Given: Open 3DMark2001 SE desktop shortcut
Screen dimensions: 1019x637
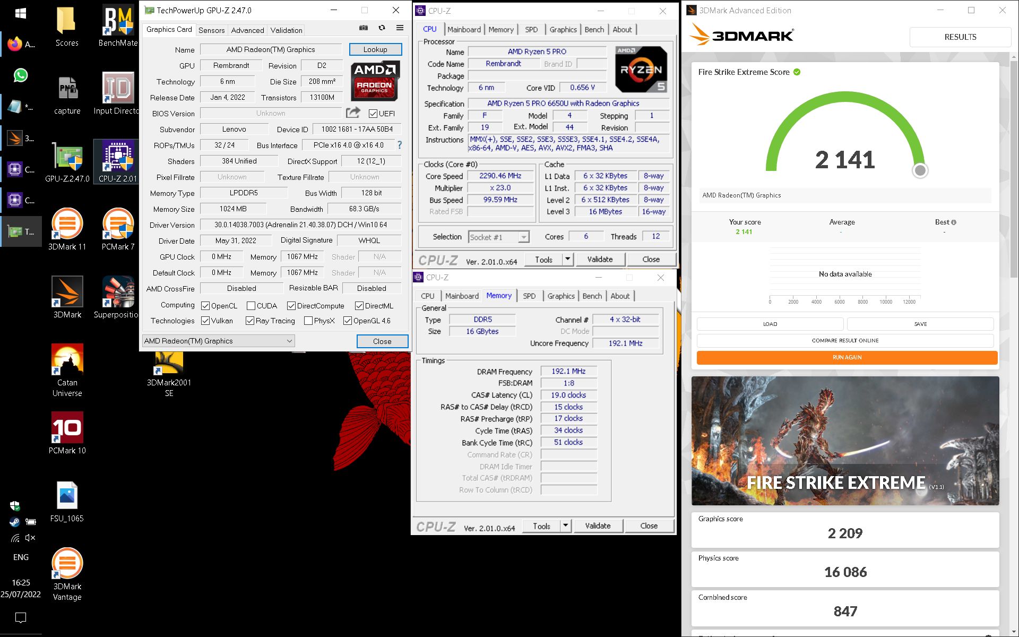Looking at the screenshot, I should (169, 375).
